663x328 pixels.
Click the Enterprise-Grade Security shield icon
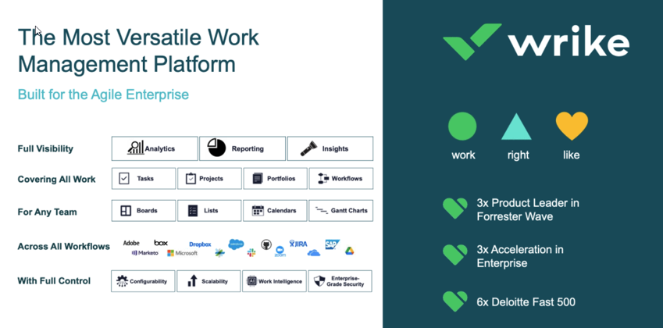click(x=319, y=281)
